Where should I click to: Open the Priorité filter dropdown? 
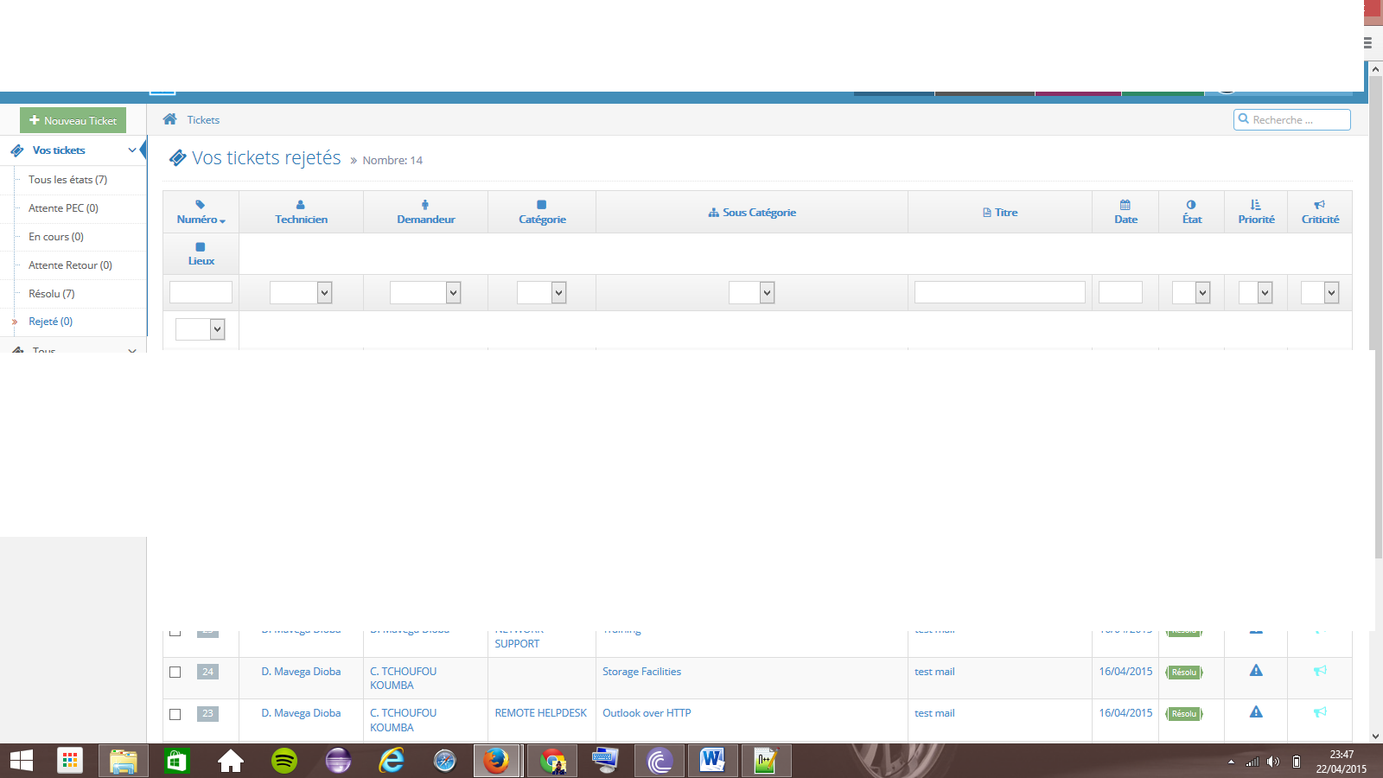[x=1256, y=293]
